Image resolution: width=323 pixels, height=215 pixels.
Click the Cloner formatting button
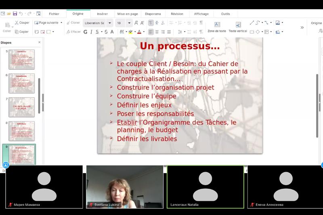[x=73, y=23]
